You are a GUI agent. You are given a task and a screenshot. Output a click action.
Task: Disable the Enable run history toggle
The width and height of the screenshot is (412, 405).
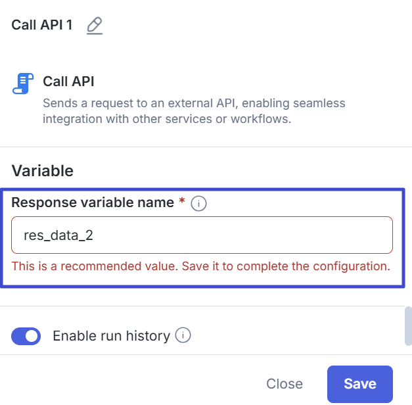pos(26,337)
